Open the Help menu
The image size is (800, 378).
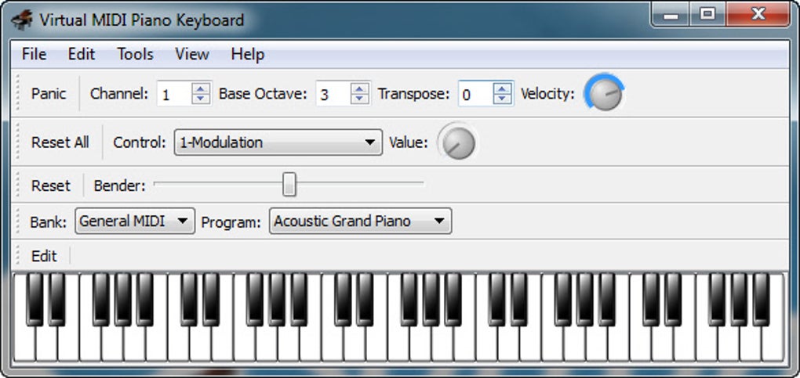point(247,54)
